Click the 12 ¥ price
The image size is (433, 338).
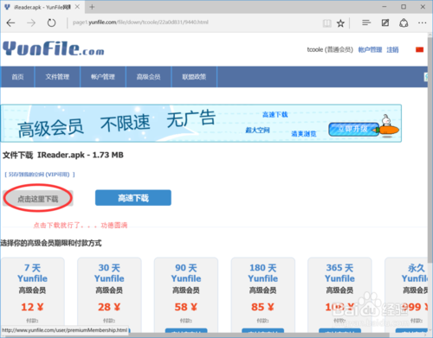pos(32,307)
